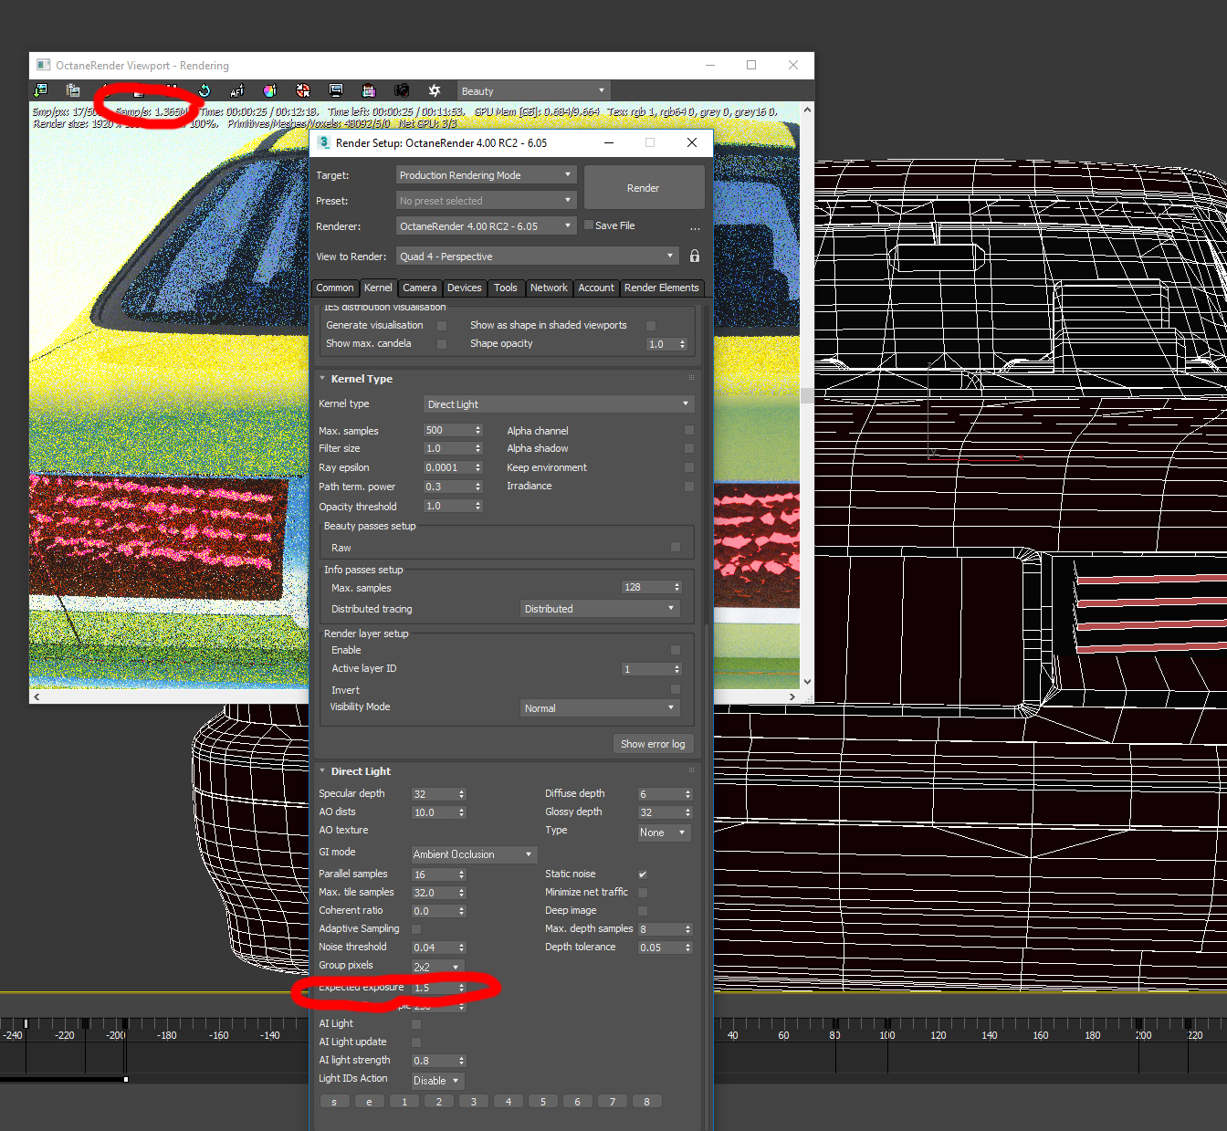This screenshot has width=1227, height=1131.
Task: Click the lock icon beside View to Render
Action: [695, 257]
